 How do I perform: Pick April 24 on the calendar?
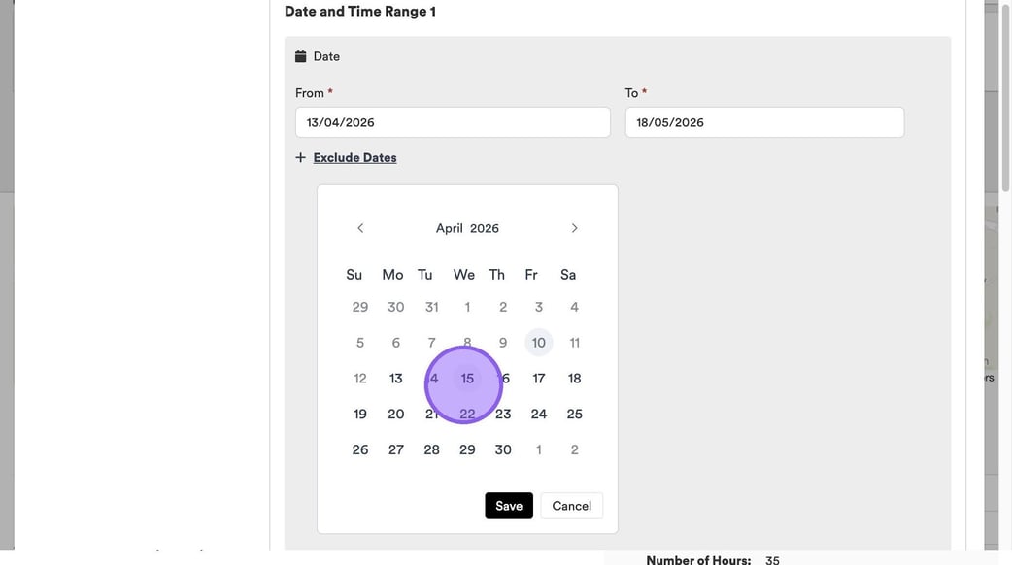(x=539, y=415)
